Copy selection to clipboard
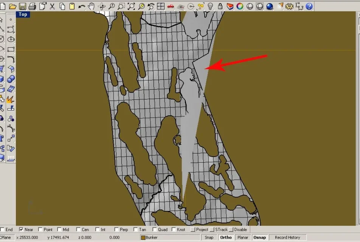 (x=62, y=6)
